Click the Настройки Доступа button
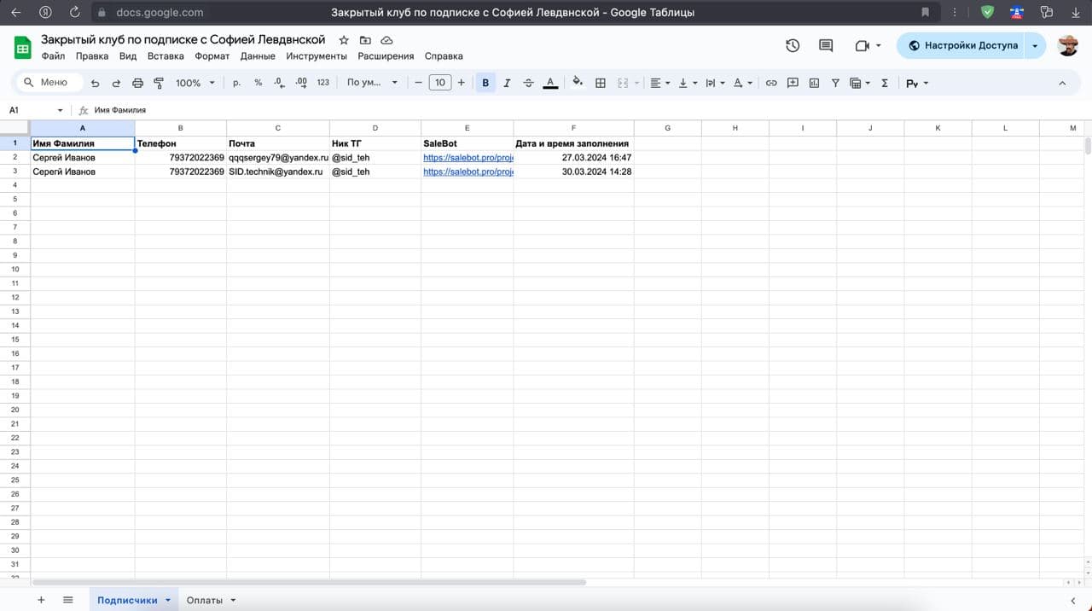This screenshot has height=611, width=1092. 962,45
